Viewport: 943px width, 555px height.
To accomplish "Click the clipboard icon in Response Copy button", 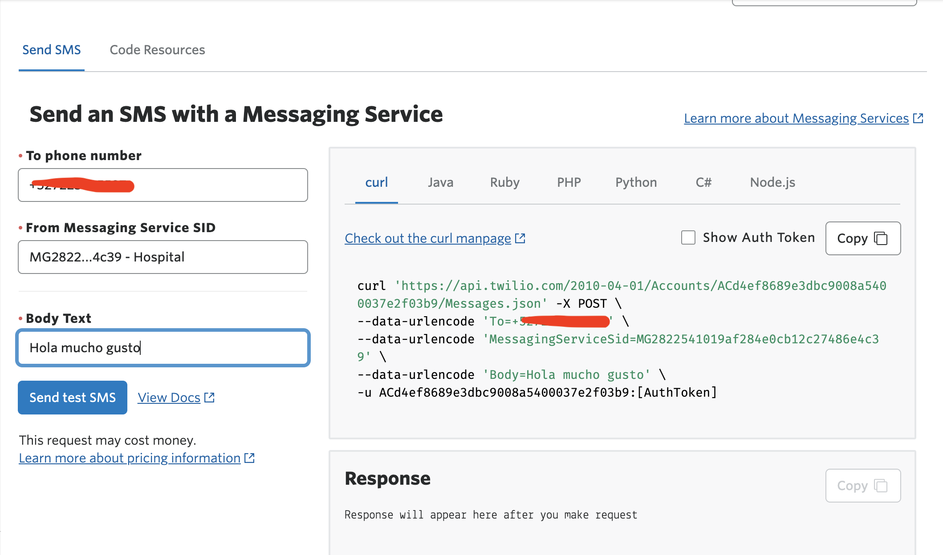I will click(x=881, y=486).
